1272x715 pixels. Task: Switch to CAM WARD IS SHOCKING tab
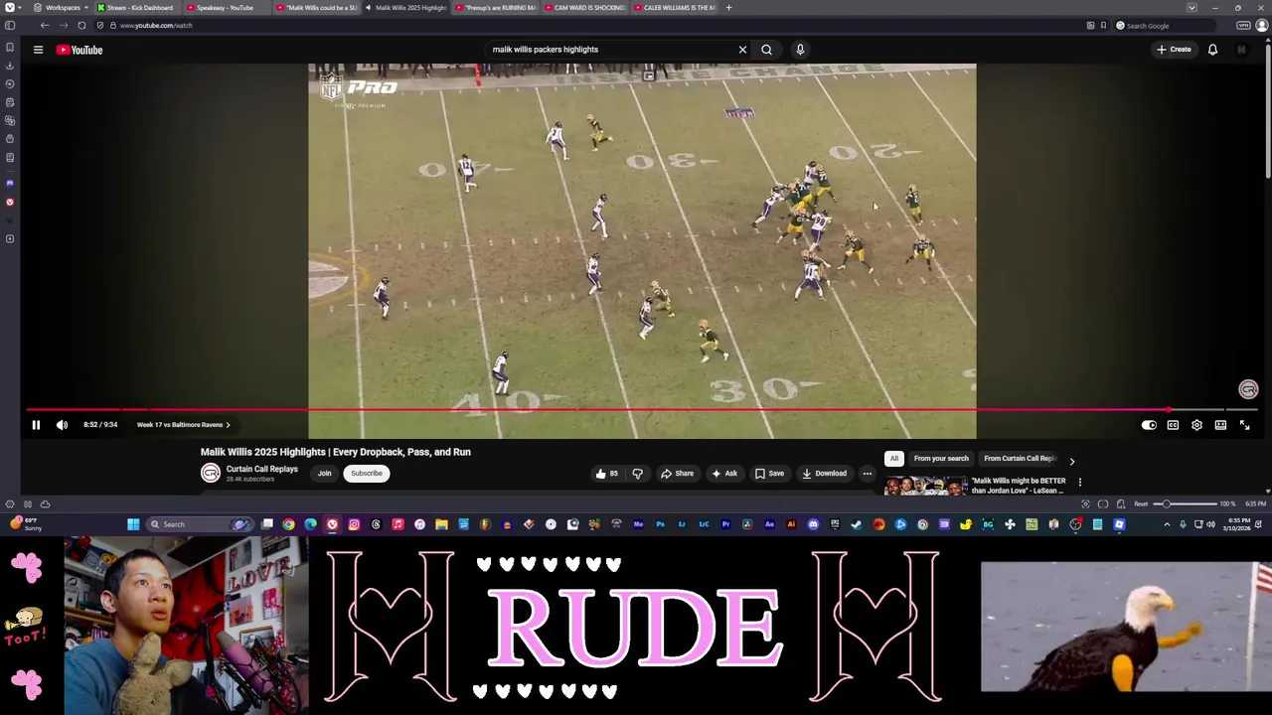(586, 8)
